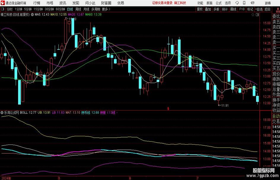
Task: Switch to the 60分钟 period tab
Action: tap(60, 9)
